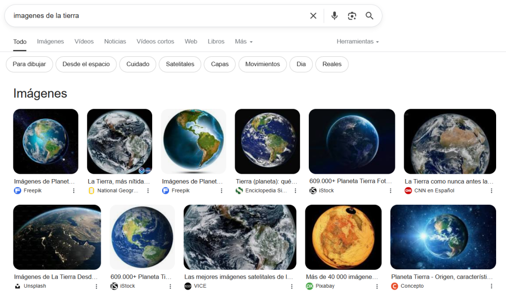Viewport: 506px width, 299px height.
Task: Click the Unsplash source icon
Action: (x=18, y=286)
